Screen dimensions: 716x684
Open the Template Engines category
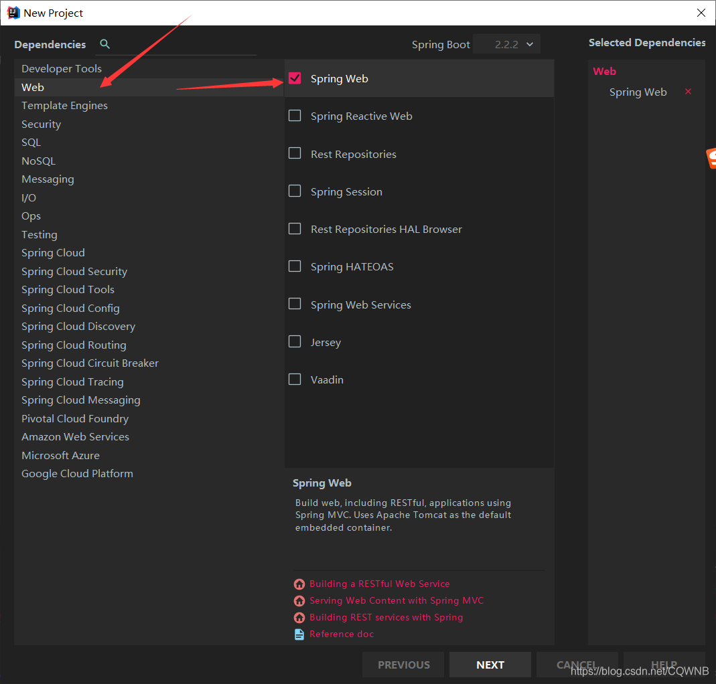point(149,105)
